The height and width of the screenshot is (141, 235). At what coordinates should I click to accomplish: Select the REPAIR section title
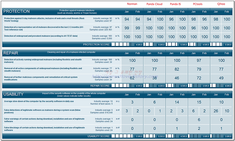(11, 53)
